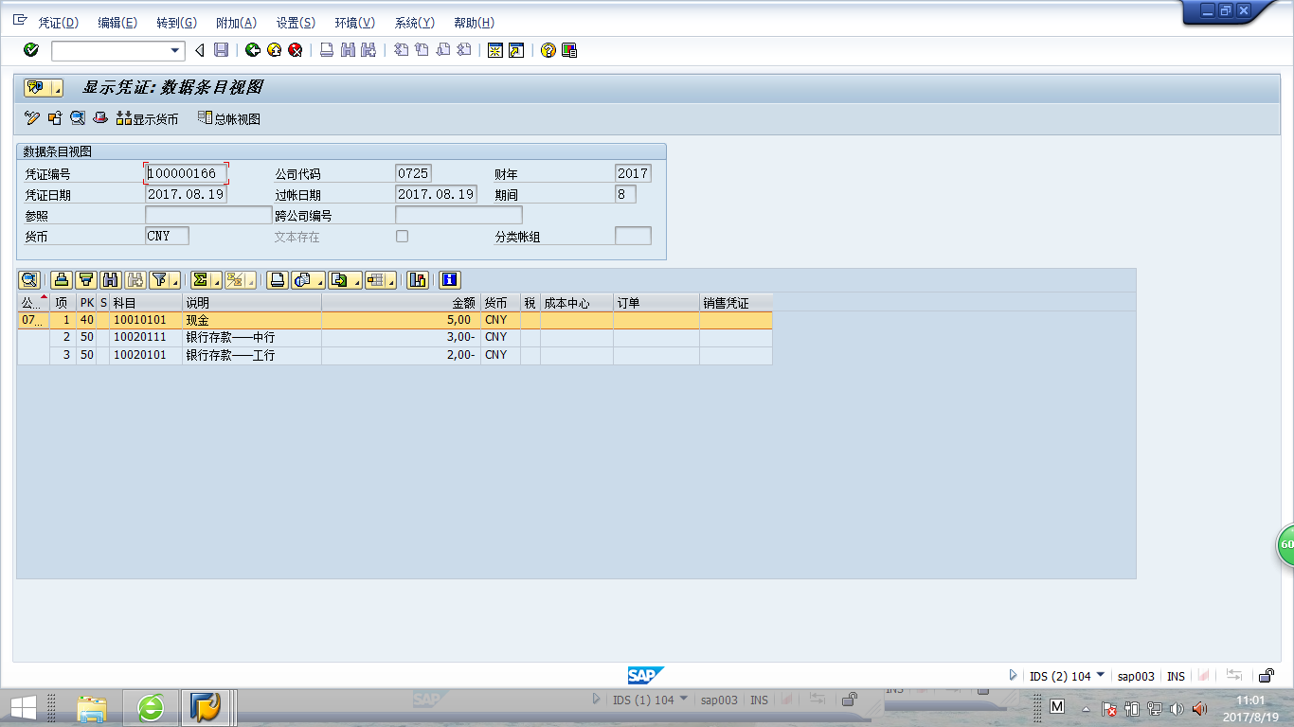Open the 系统(Y) menu

[414, 23]
